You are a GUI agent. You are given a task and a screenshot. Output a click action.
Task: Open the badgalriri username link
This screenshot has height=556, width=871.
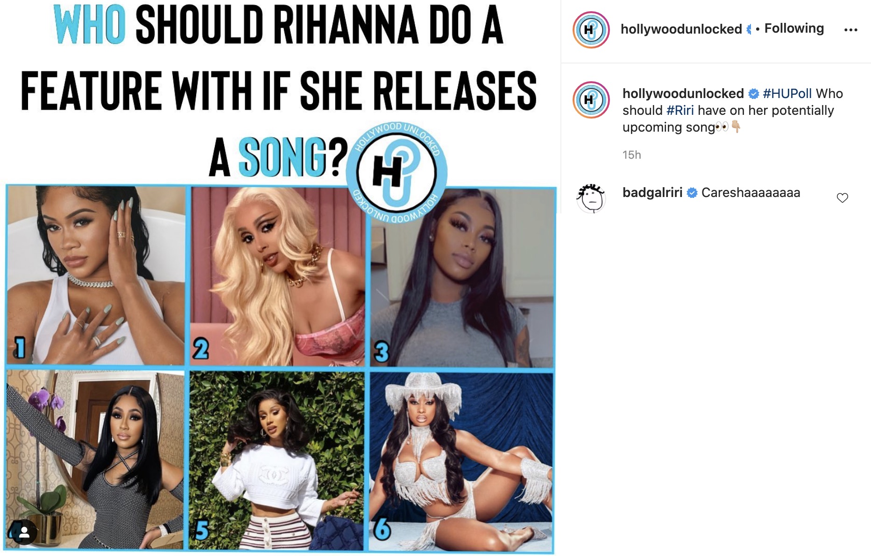652,193
